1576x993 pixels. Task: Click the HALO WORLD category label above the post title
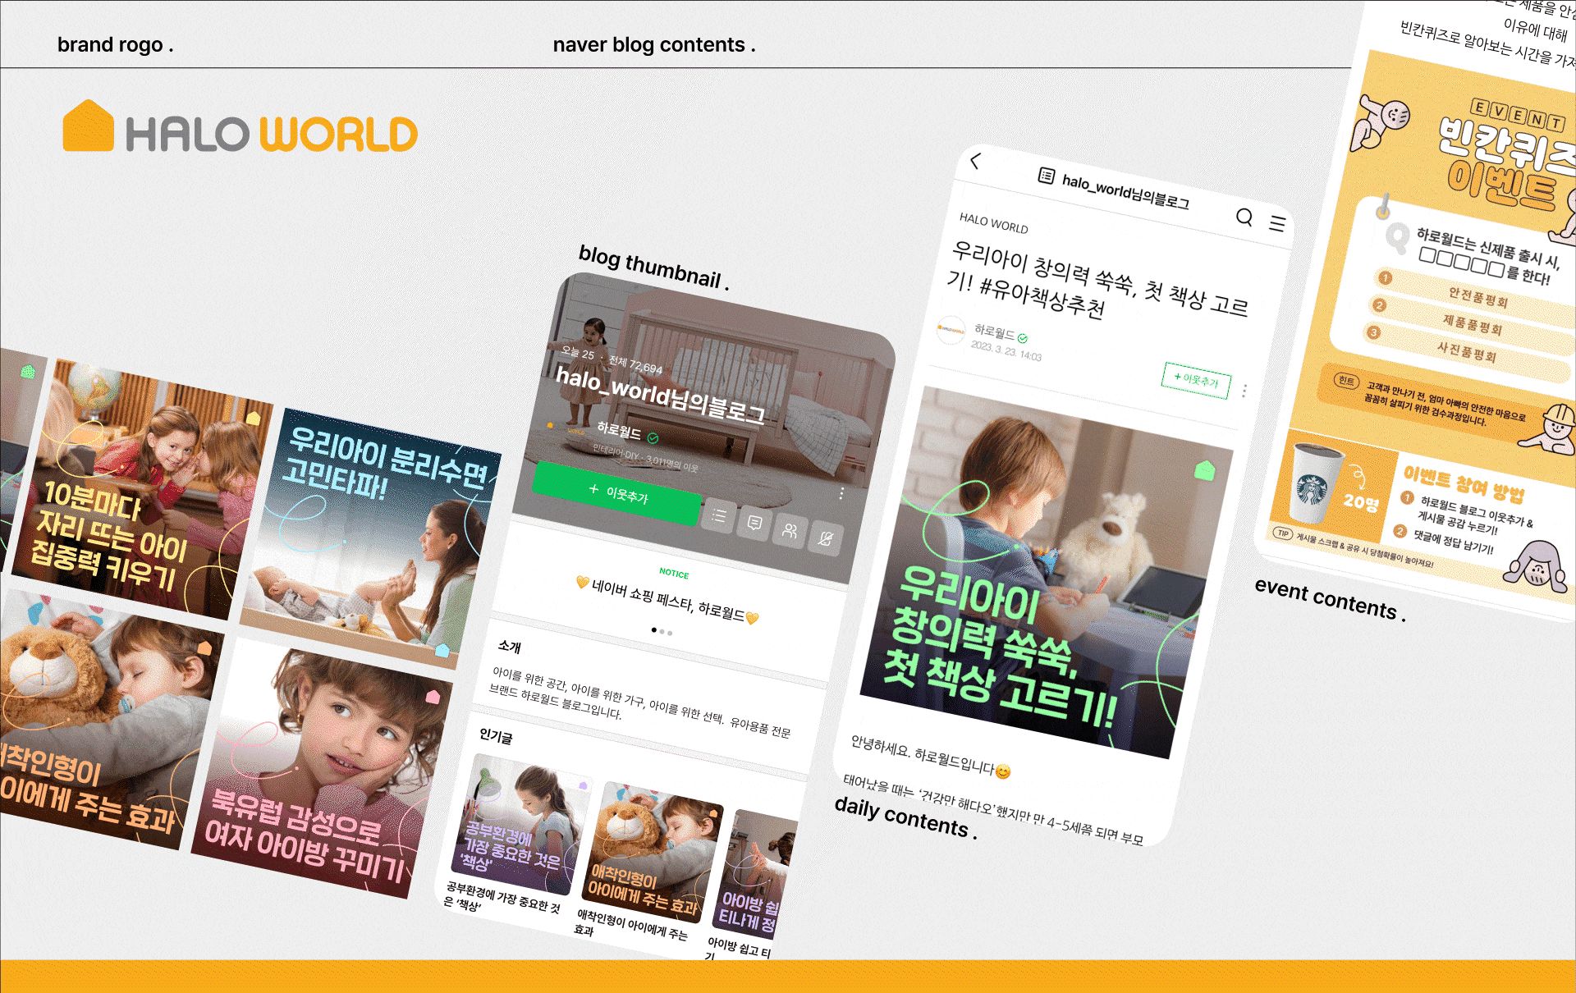click(993, 222)
